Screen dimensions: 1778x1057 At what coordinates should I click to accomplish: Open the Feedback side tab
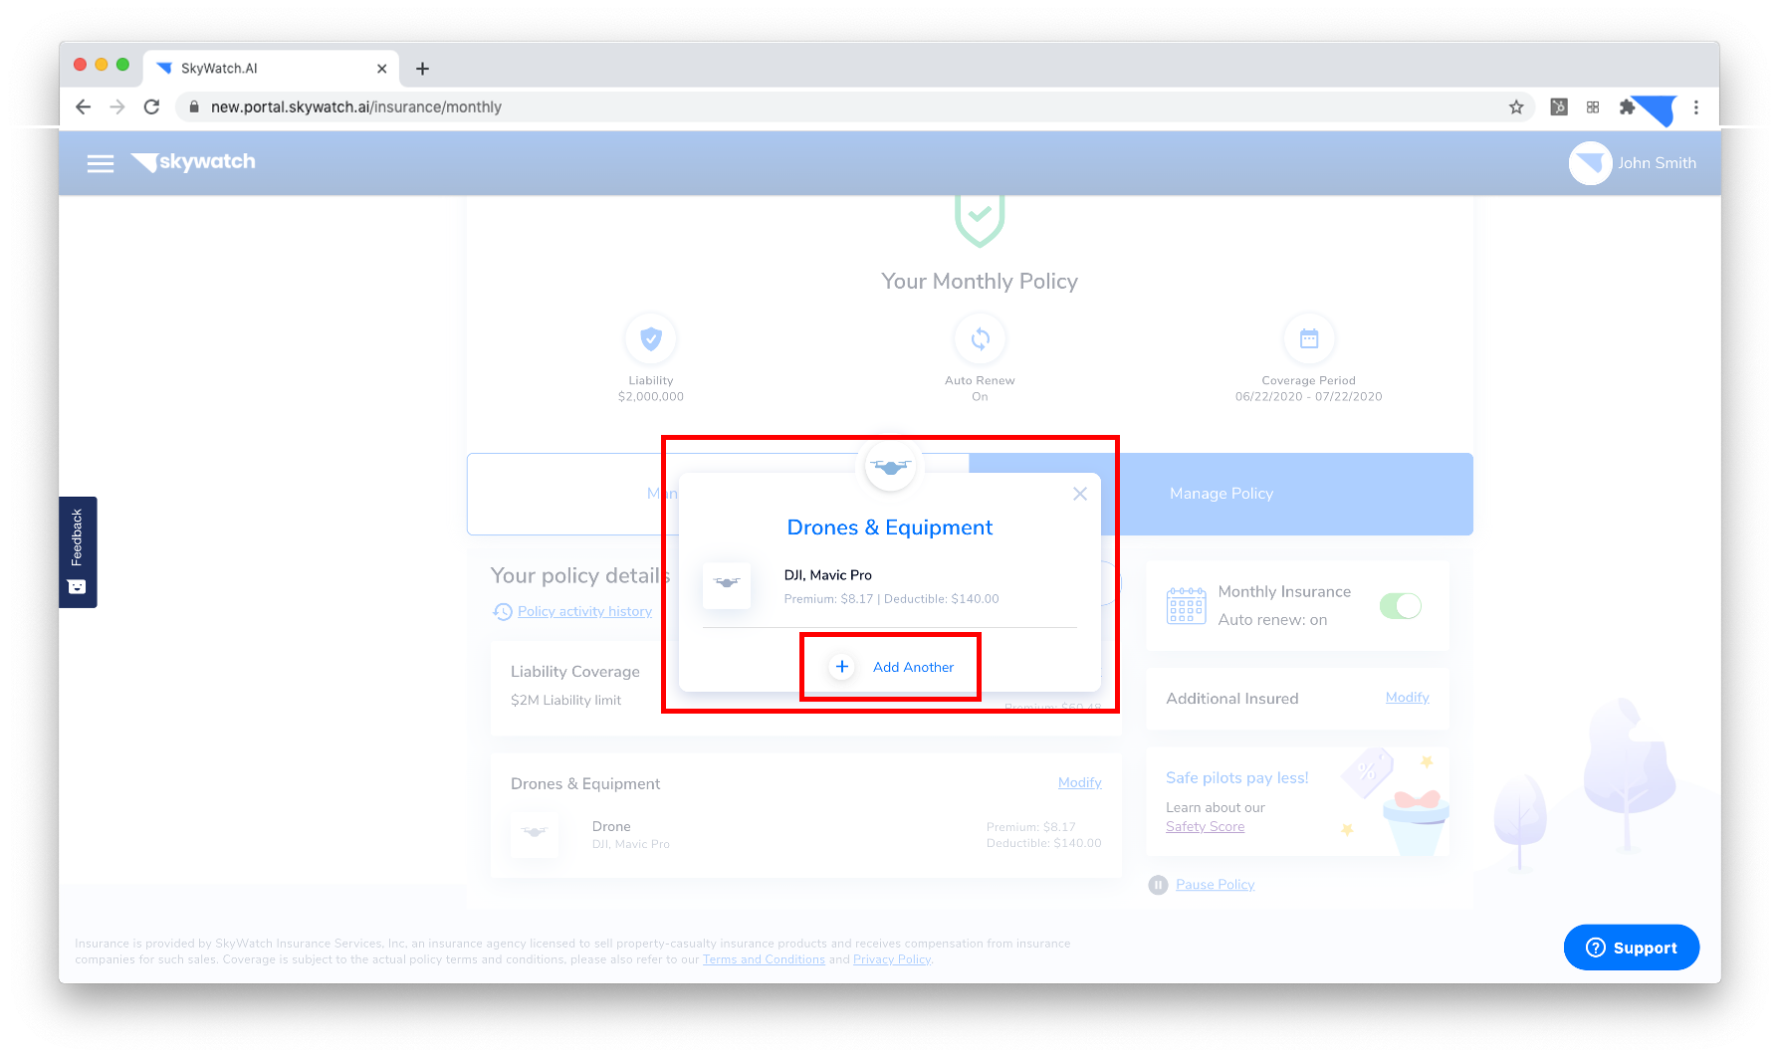point(78,551)
